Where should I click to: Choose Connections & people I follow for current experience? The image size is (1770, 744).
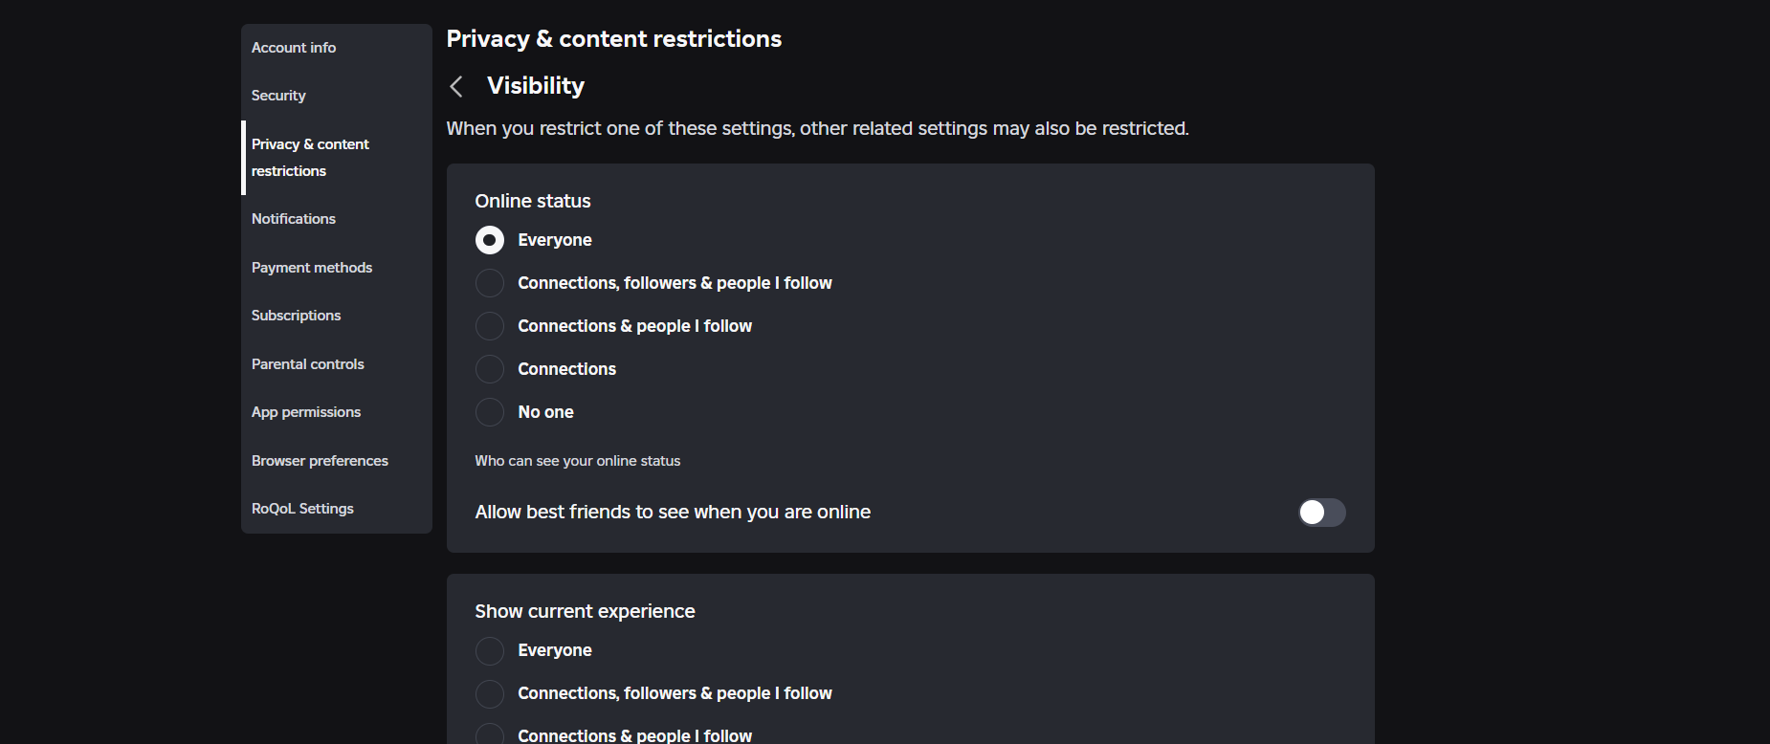point(490,733)
